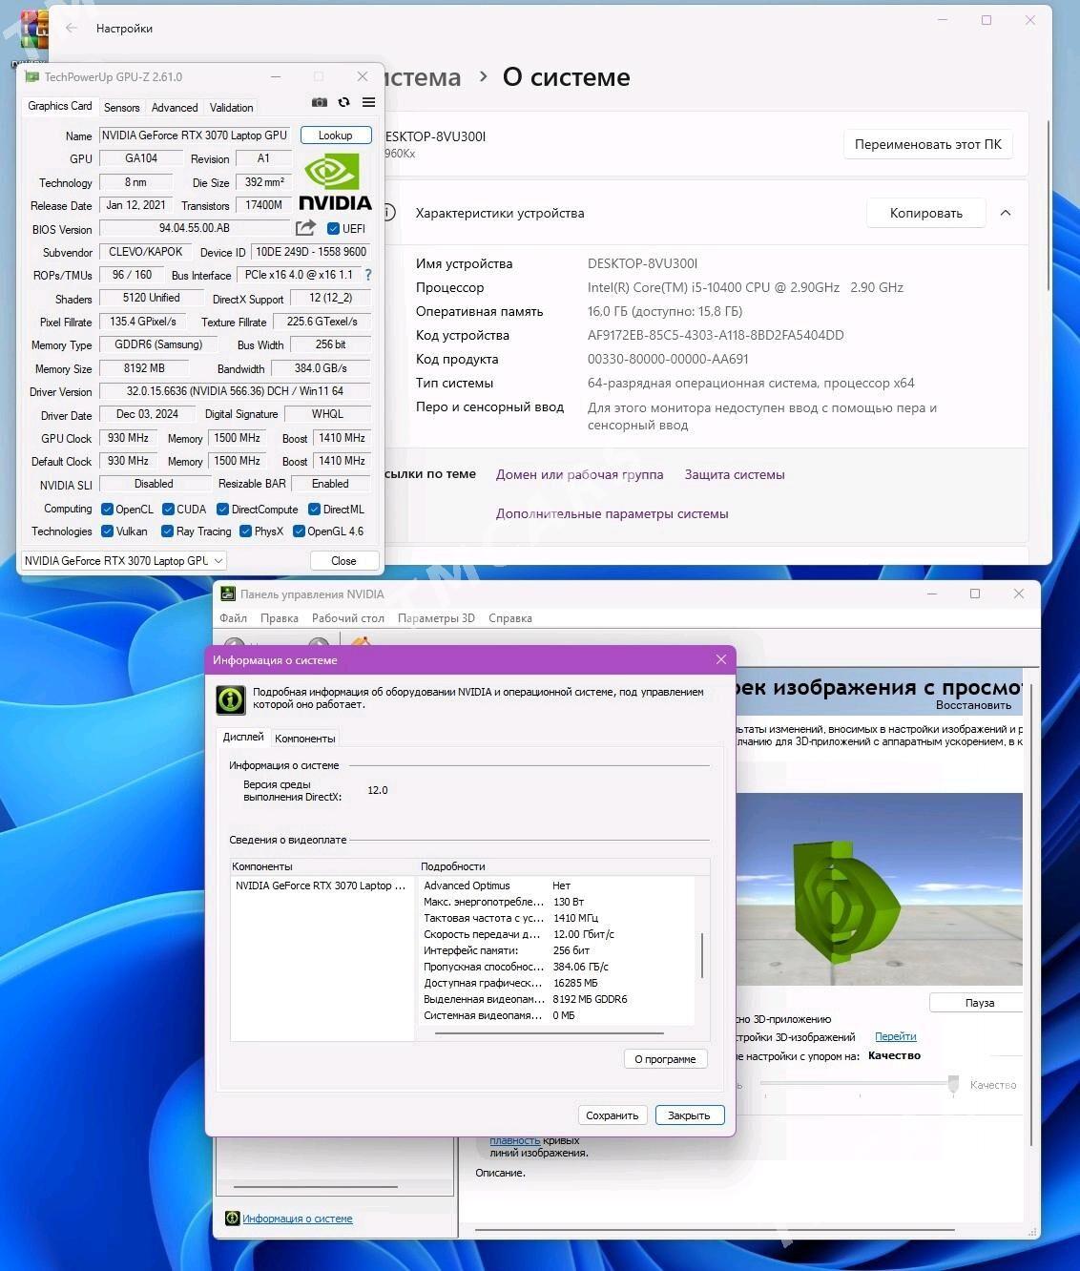
Task: Open the Правка menu
Action: tap(280, 618)
